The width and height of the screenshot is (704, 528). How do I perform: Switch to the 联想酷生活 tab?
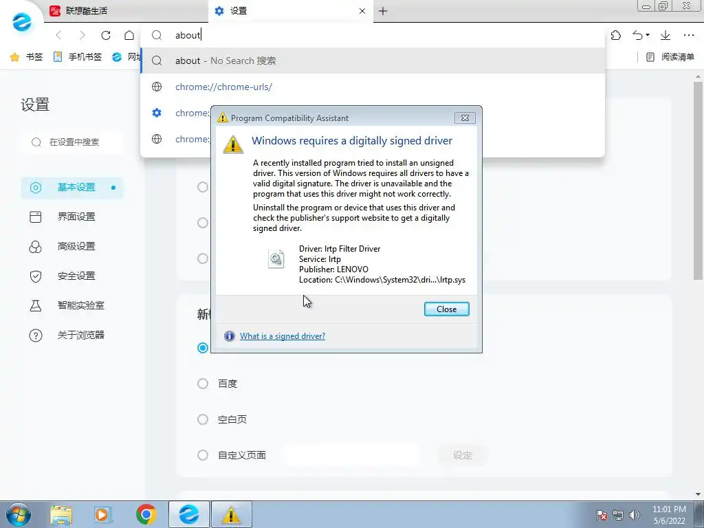click(126, 11)
